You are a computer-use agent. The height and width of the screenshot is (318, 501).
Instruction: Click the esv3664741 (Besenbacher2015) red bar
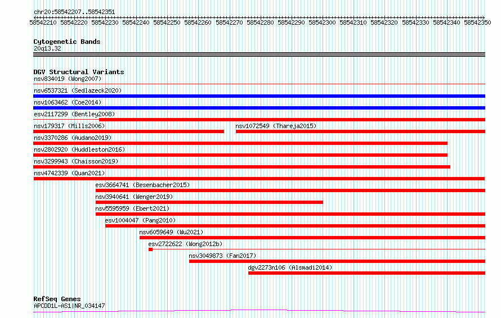(x=290, y=190)
